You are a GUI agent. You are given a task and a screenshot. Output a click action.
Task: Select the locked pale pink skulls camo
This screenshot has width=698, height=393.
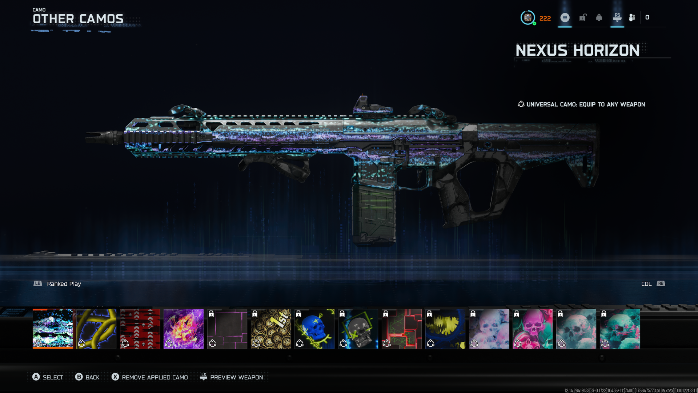[x=489, y=329]
